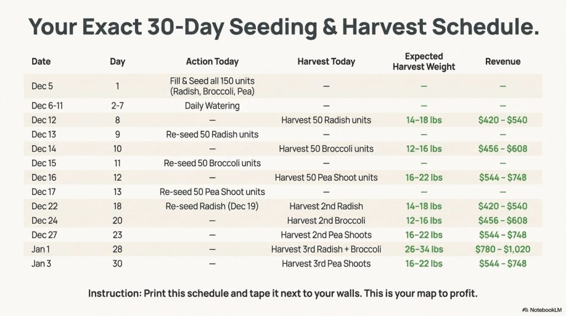
Task: Click Harvest 3rd Radish + Broccoli cell
Action: (326, 250)
